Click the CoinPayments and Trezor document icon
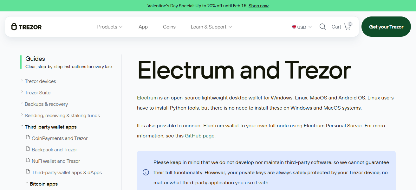The image size is (416, 190). (28, 138)
